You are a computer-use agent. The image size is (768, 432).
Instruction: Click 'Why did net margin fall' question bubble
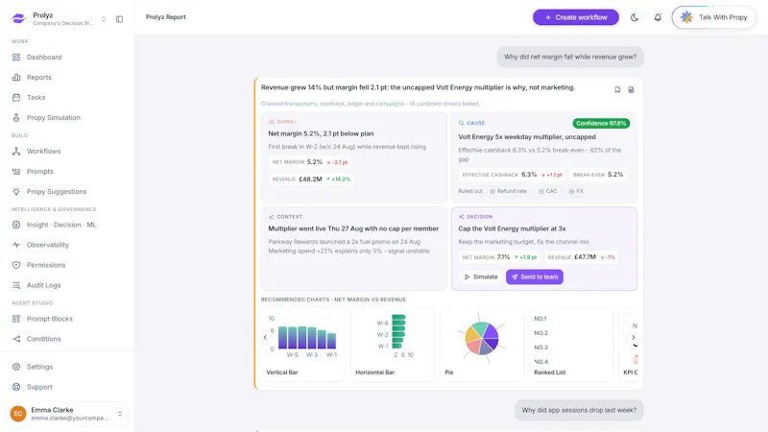(x=570, y=57)
